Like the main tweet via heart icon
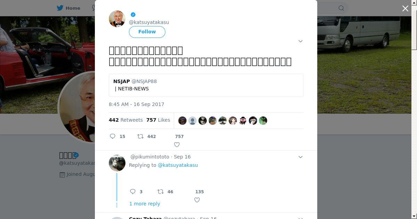 pos(177,145)
